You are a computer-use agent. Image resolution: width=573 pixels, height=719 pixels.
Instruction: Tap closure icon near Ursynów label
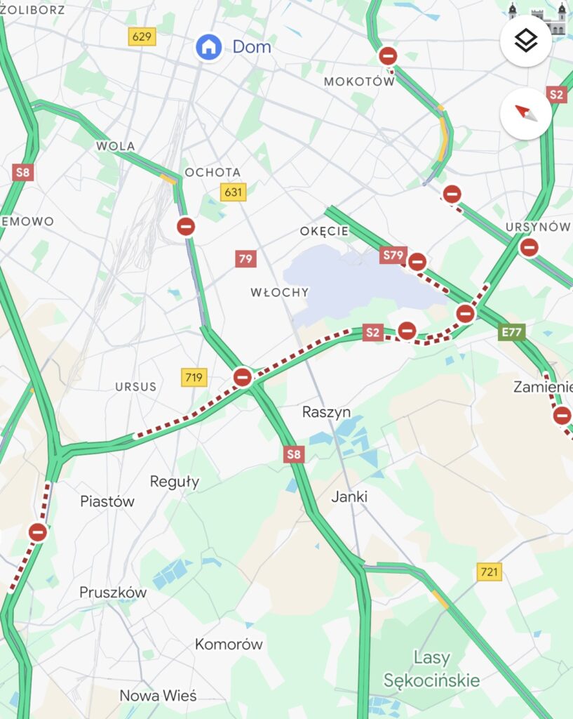coord(529,248)
